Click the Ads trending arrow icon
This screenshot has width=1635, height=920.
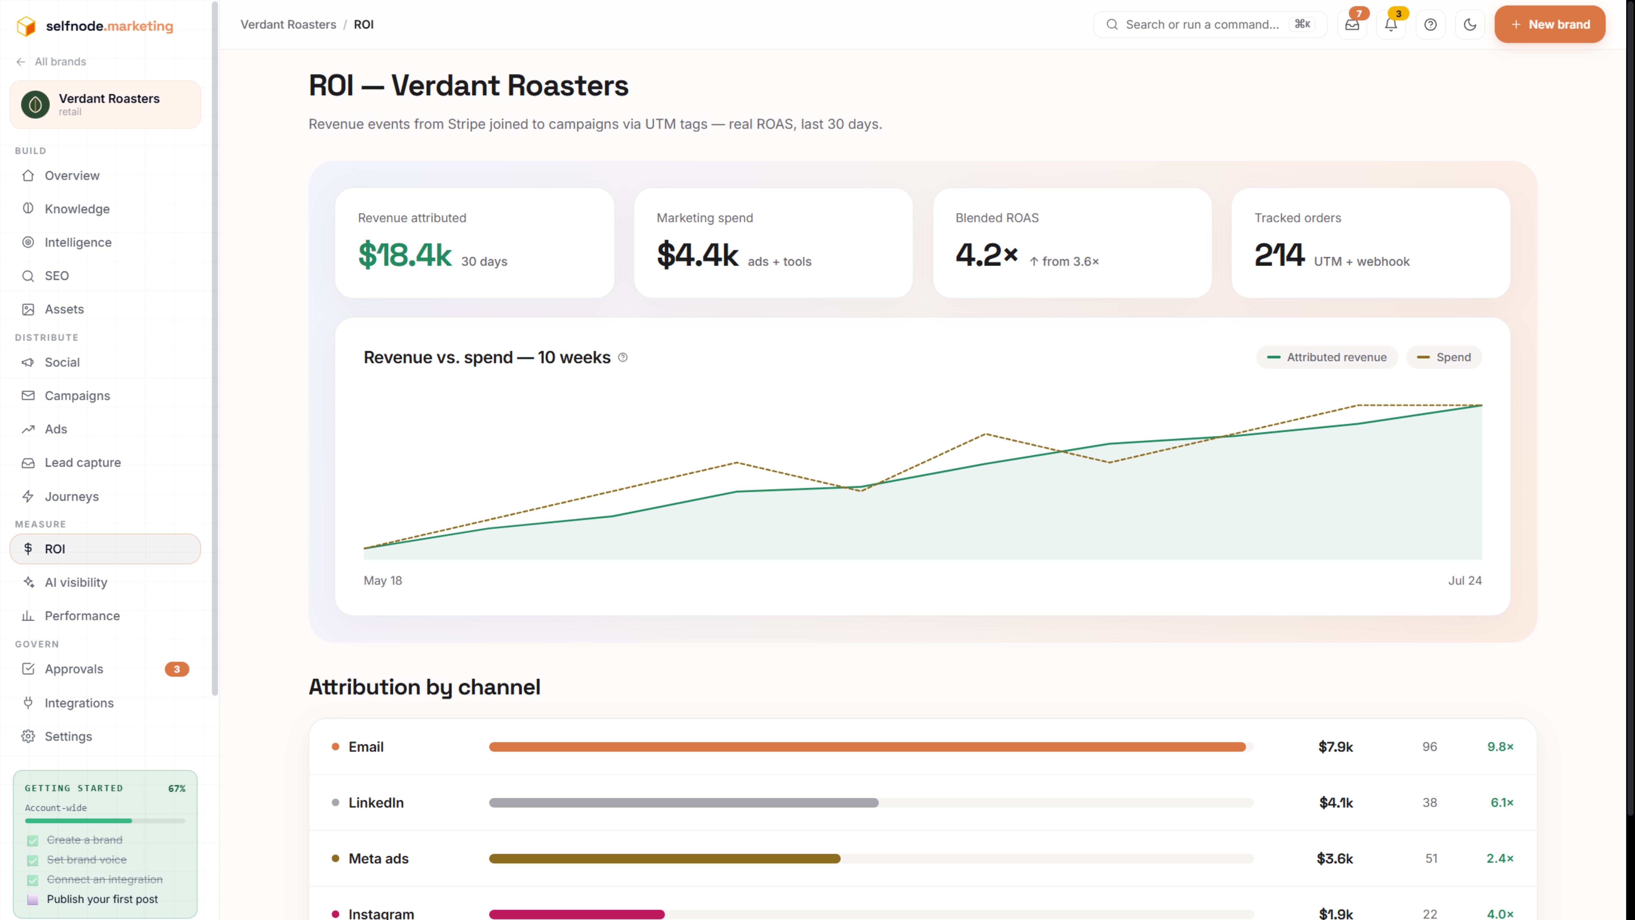(x=28, y=429)
